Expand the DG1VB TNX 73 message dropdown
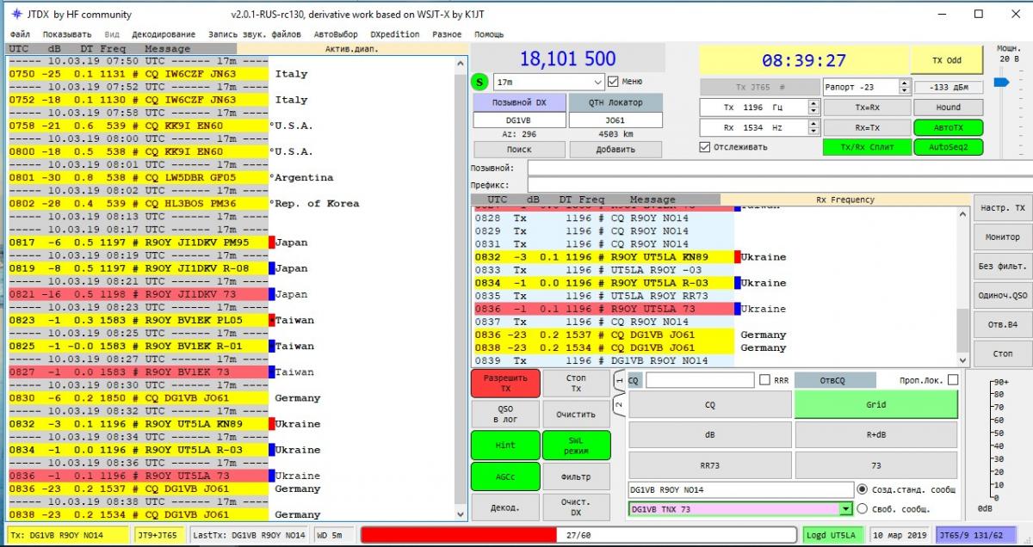1033x547 pixels. 846,509
